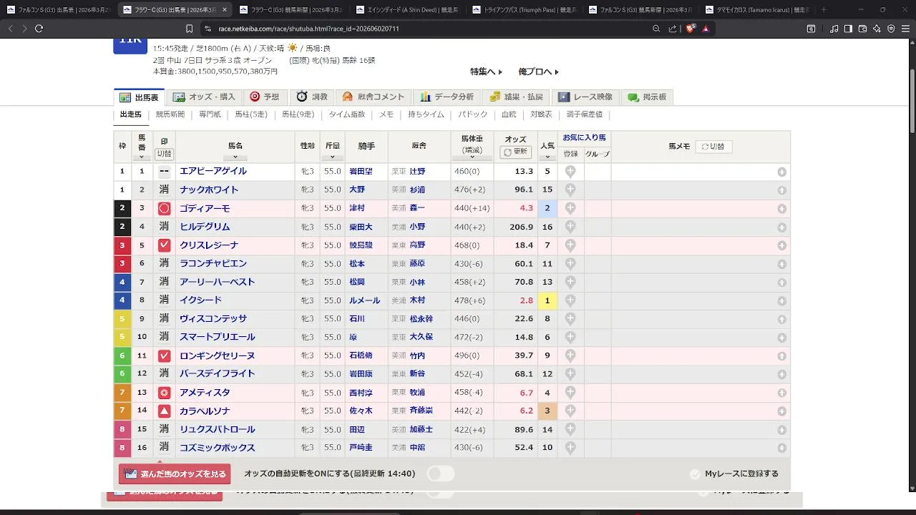Screen dimensions: 916x515
Task: Open the Brave VPN shield icon
Action: pos(891,29)
